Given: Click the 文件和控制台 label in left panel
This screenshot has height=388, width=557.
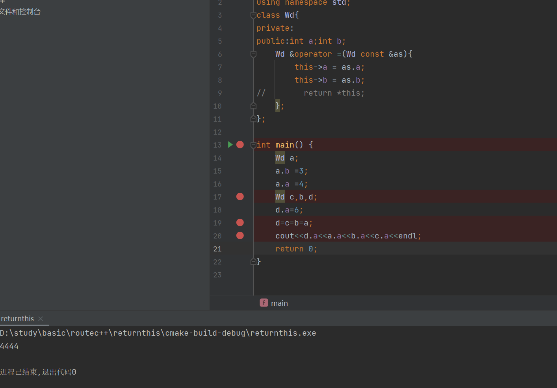Looking at the screenshot, I should [20, 12].
